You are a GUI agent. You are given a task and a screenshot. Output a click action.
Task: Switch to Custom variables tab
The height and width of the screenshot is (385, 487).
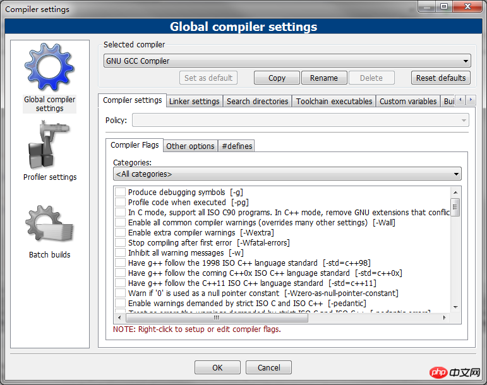pos(408,102)
